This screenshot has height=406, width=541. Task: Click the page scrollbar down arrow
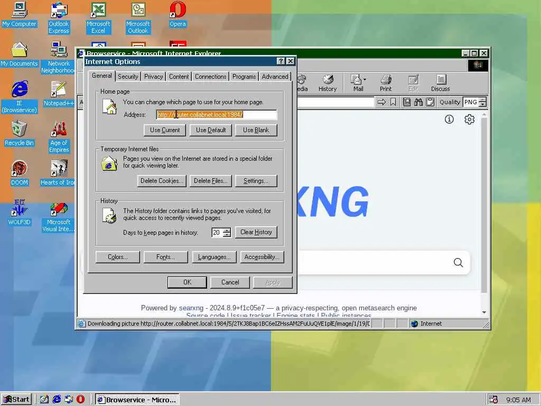(484, 312)
